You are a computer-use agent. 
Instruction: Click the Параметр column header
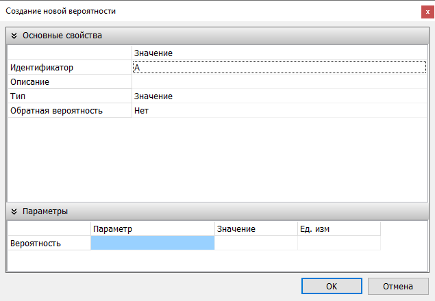tap(152, 228)
